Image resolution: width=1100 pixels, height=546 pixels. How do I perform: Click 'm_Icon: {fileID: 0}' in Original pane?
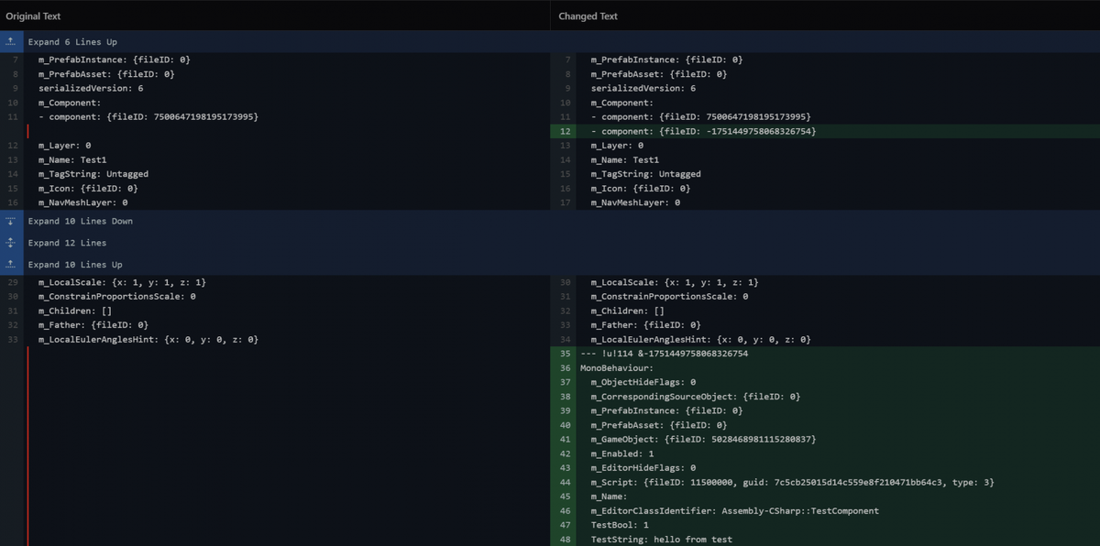[88, 189]
